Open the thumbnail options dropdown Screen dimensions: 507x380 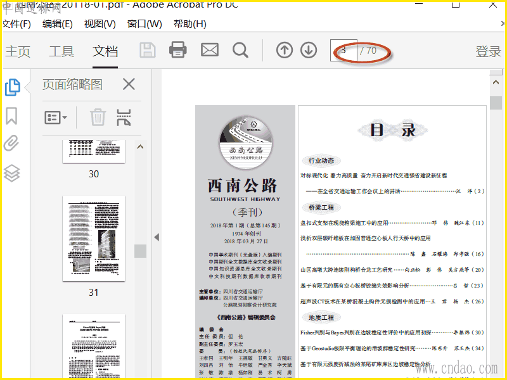point(56,117)
